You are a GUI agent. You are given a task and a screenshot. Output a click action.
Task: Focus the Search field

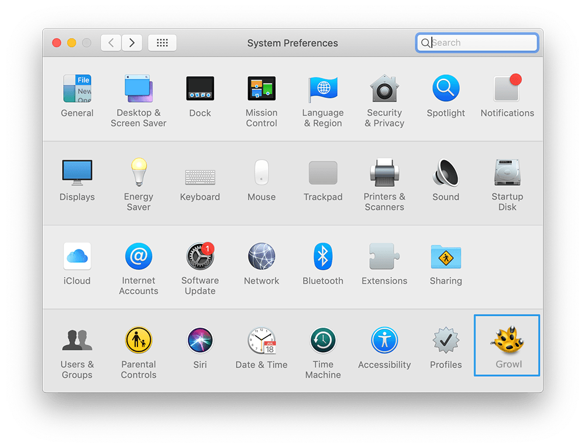click(x=477, y=43)
